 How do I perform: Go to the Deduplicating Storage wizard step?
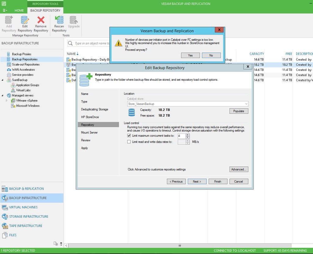(x=95, y=109)
